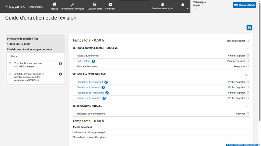The image size is (261, 146).
Task: Show info for the 90000 km revision
Action: click(60, 74)
